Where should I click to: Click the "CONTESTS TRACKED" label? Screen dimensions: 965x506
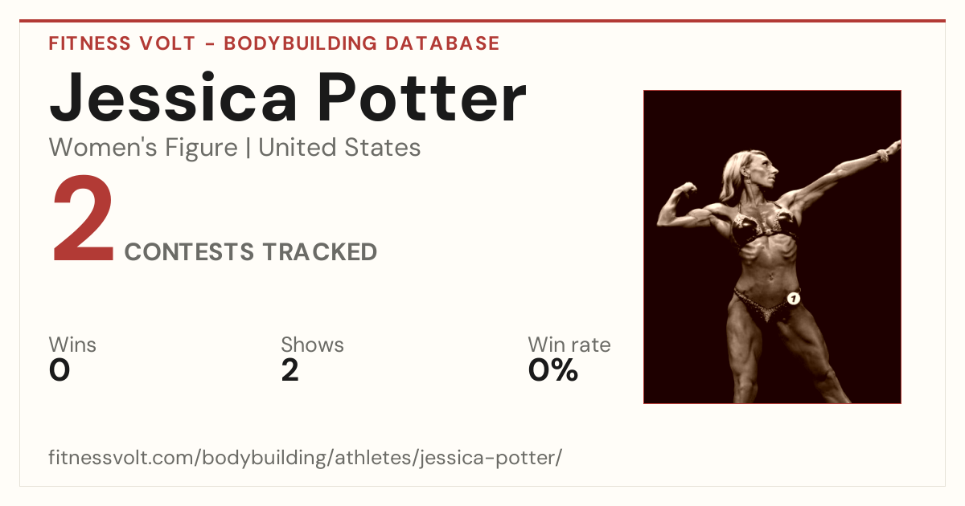coord(251,252)
